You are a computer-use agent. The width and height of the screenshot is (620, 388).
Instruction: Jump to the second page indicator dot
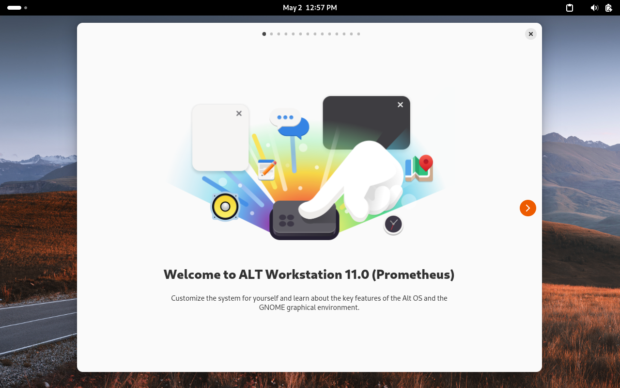[271, 34]
